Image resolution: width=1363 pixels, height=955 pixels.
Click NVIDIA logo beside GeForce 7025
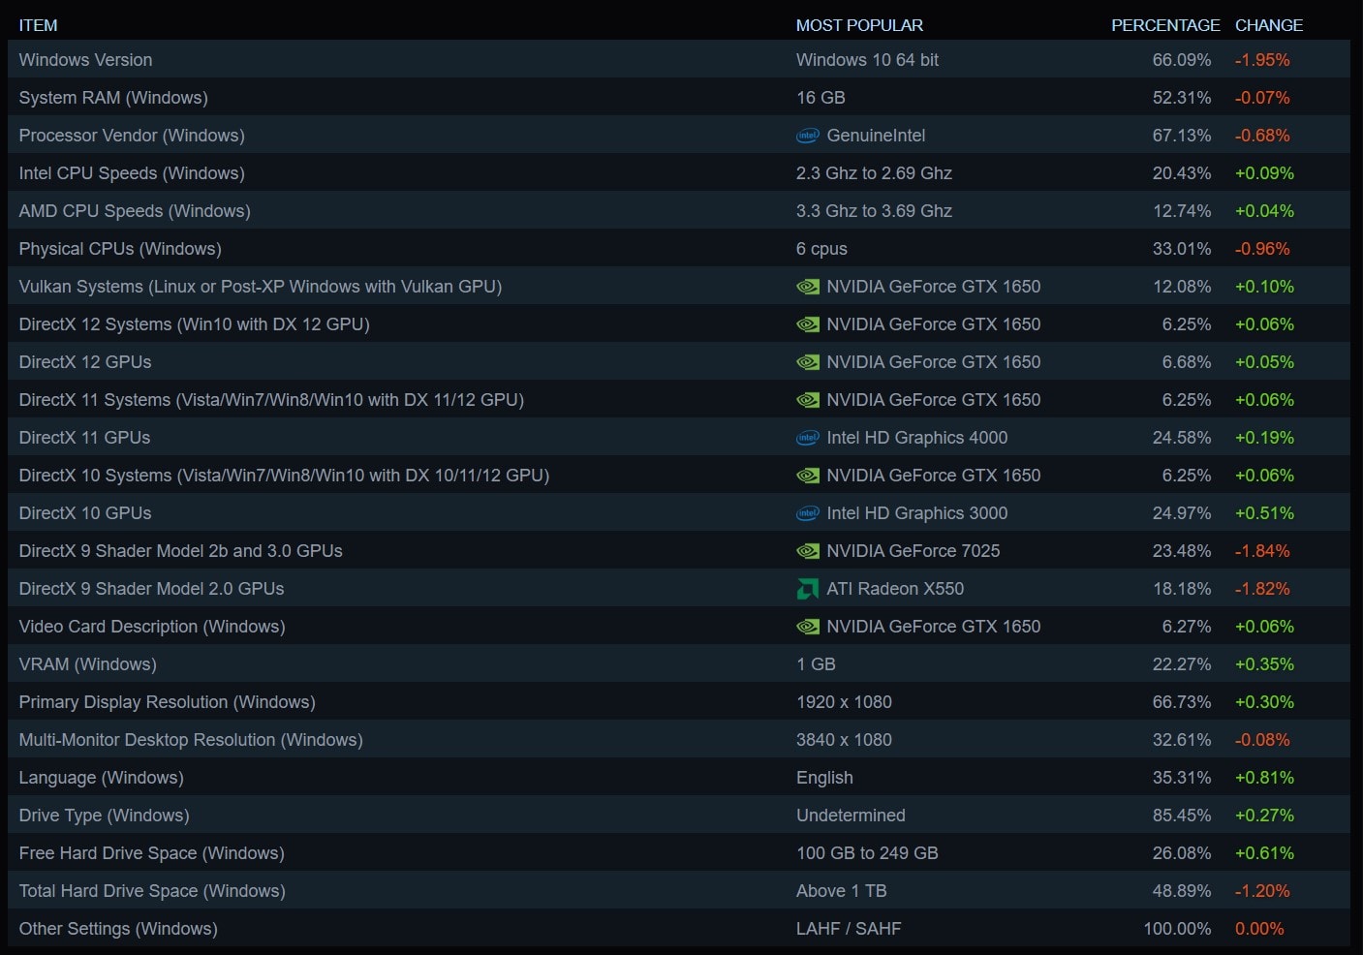coord(807,551)
